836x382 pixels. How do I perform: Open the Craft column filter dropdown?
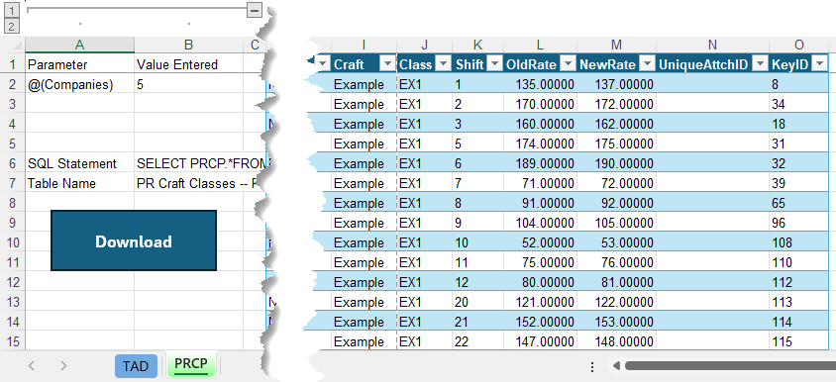387,64
